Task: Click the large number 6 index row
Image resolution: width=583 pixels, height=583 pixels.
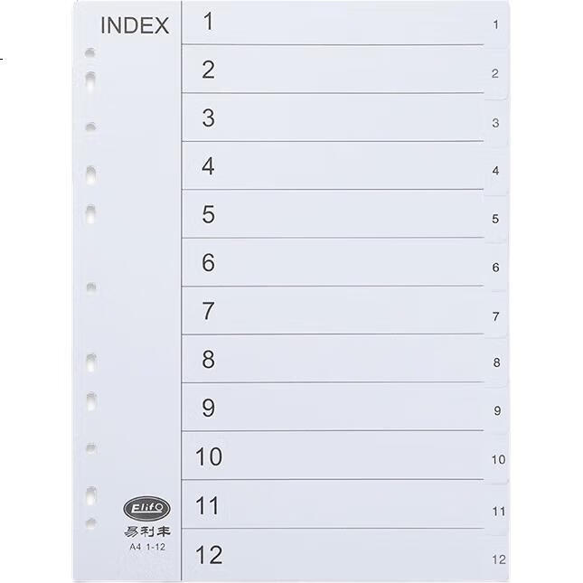Action: coord(333,262)
